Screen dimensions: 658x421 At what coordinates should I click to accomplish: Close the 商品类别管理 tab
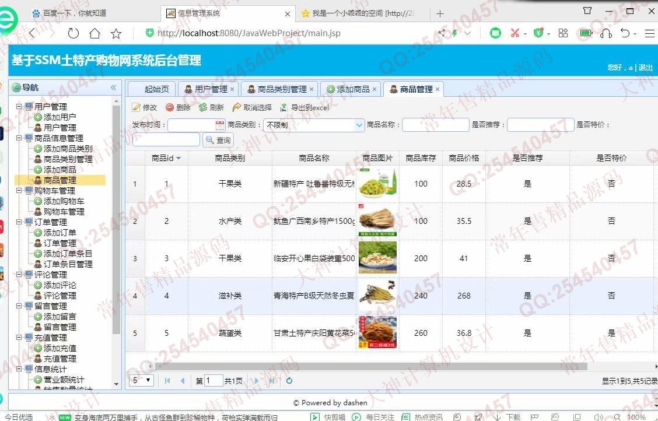(x=311, y=89)
